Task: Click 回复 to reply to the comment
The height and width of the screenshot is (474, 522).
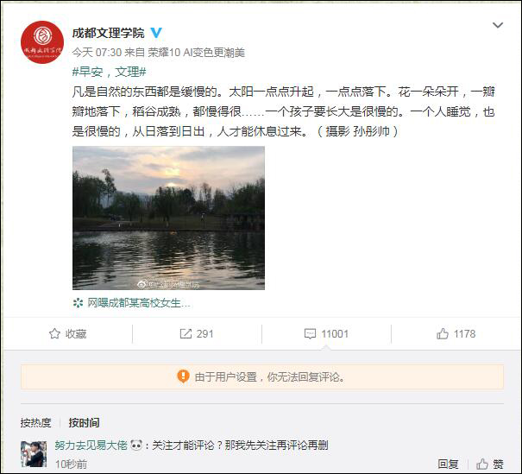Action: click(x=448, y=464)
